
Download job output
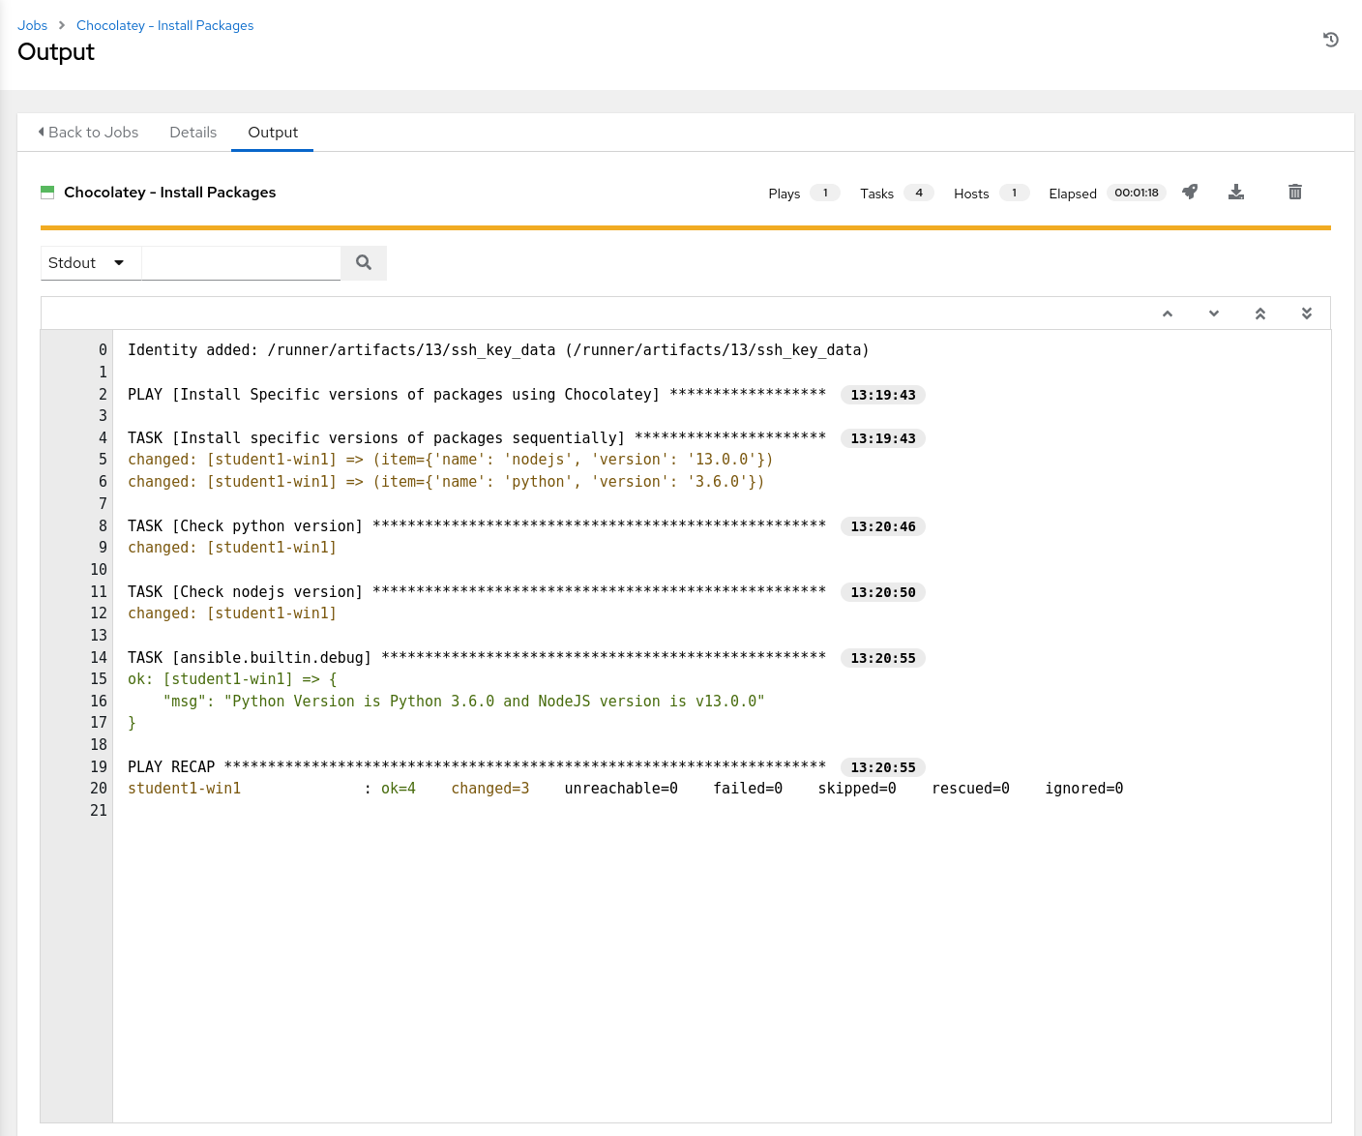click(x=1236, y=192)
